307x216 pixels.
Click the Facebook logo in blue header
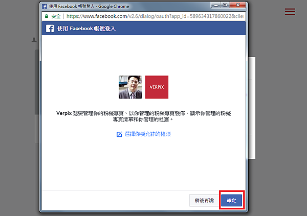50,29
